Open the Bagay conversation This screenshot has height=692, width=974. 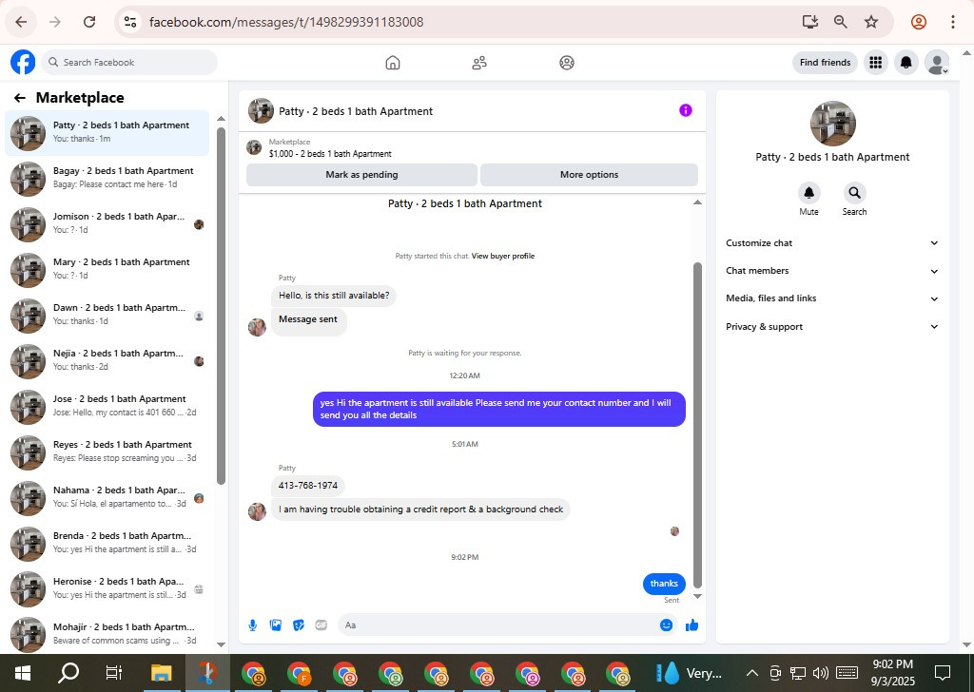pos(107,178)
